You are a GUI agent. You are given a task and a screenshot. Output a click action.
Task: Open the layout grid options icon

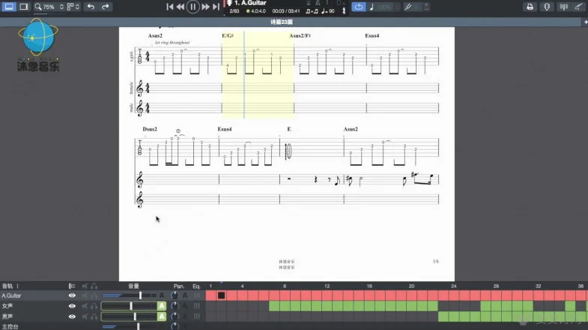point(70,7)
